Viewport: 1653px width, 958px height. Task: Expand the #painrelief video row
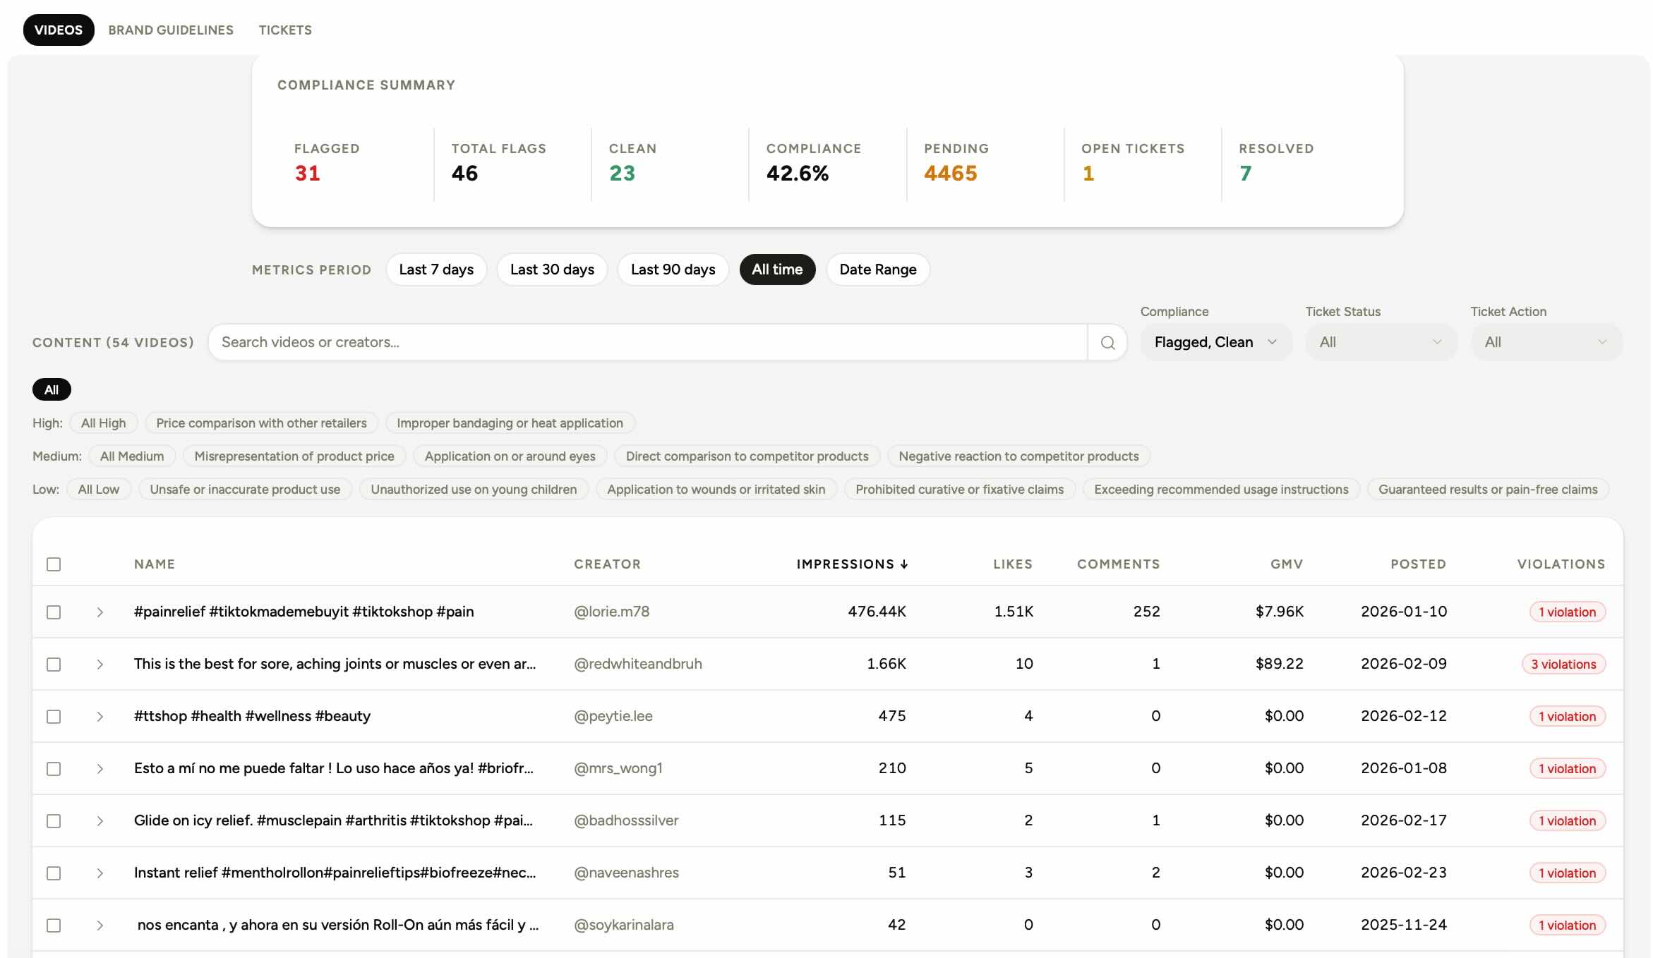pos(100,612)
